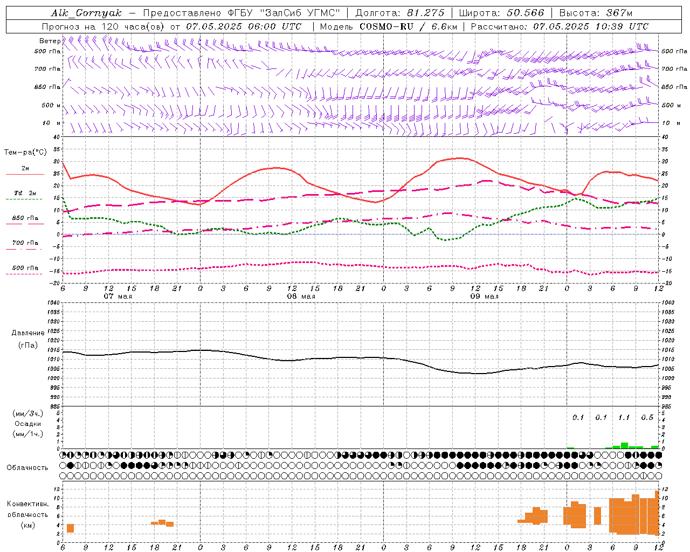The image size is (690, 552).
Task: Click the Alk_Gornyak station title
Action: coord(87,13)
